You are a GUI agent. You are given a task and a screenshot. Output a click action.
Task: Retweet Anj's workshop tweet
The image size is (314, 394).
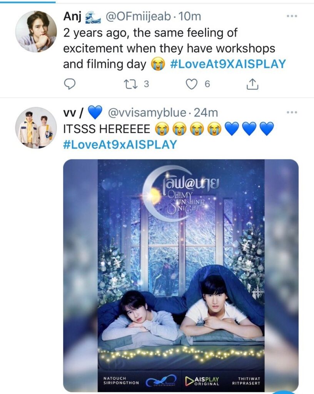point(131,84)
